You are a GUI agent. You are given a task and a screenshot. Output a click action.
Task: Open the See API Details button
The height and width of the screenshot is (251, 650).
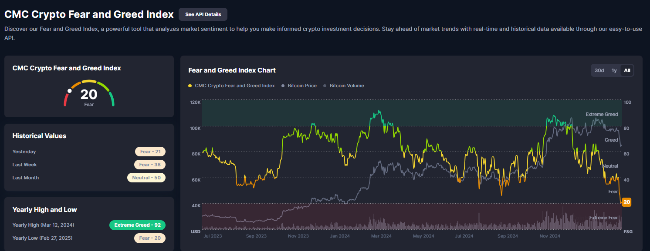tap(203, 14)
